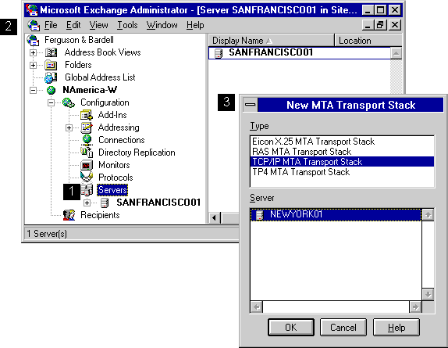Select the Servers tree item label

point(112,190)
